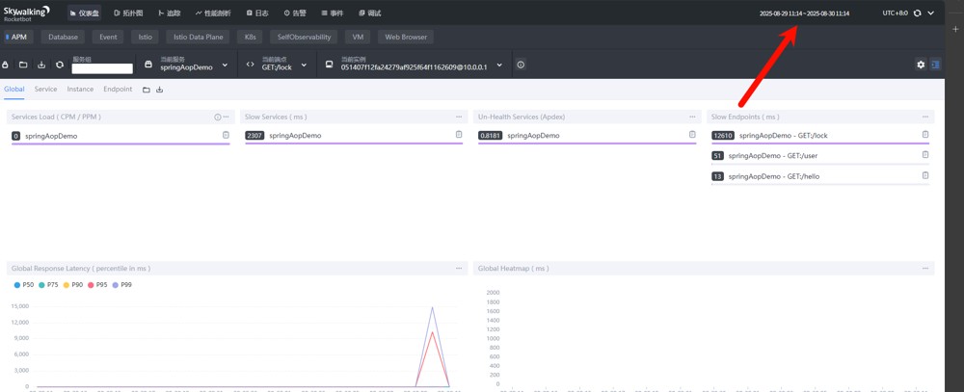The height and width of the screenshot is (392, 964).
Task: Switch to the VM dashboard tab
Action: pos(358,37)
